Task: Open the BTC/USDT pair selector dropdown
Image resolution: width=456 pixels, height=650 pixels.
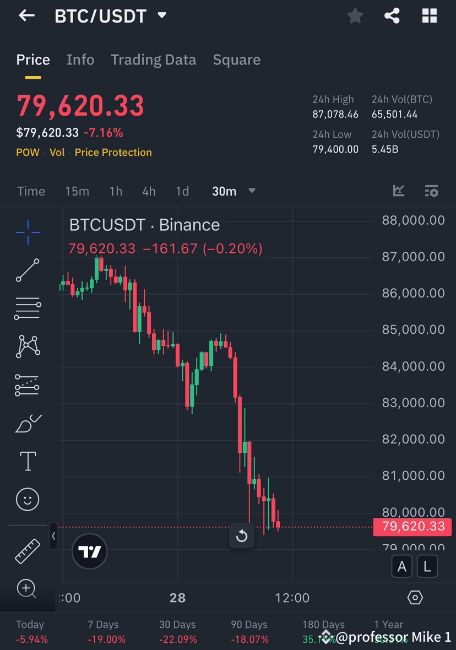Action: tap(161, 15)
